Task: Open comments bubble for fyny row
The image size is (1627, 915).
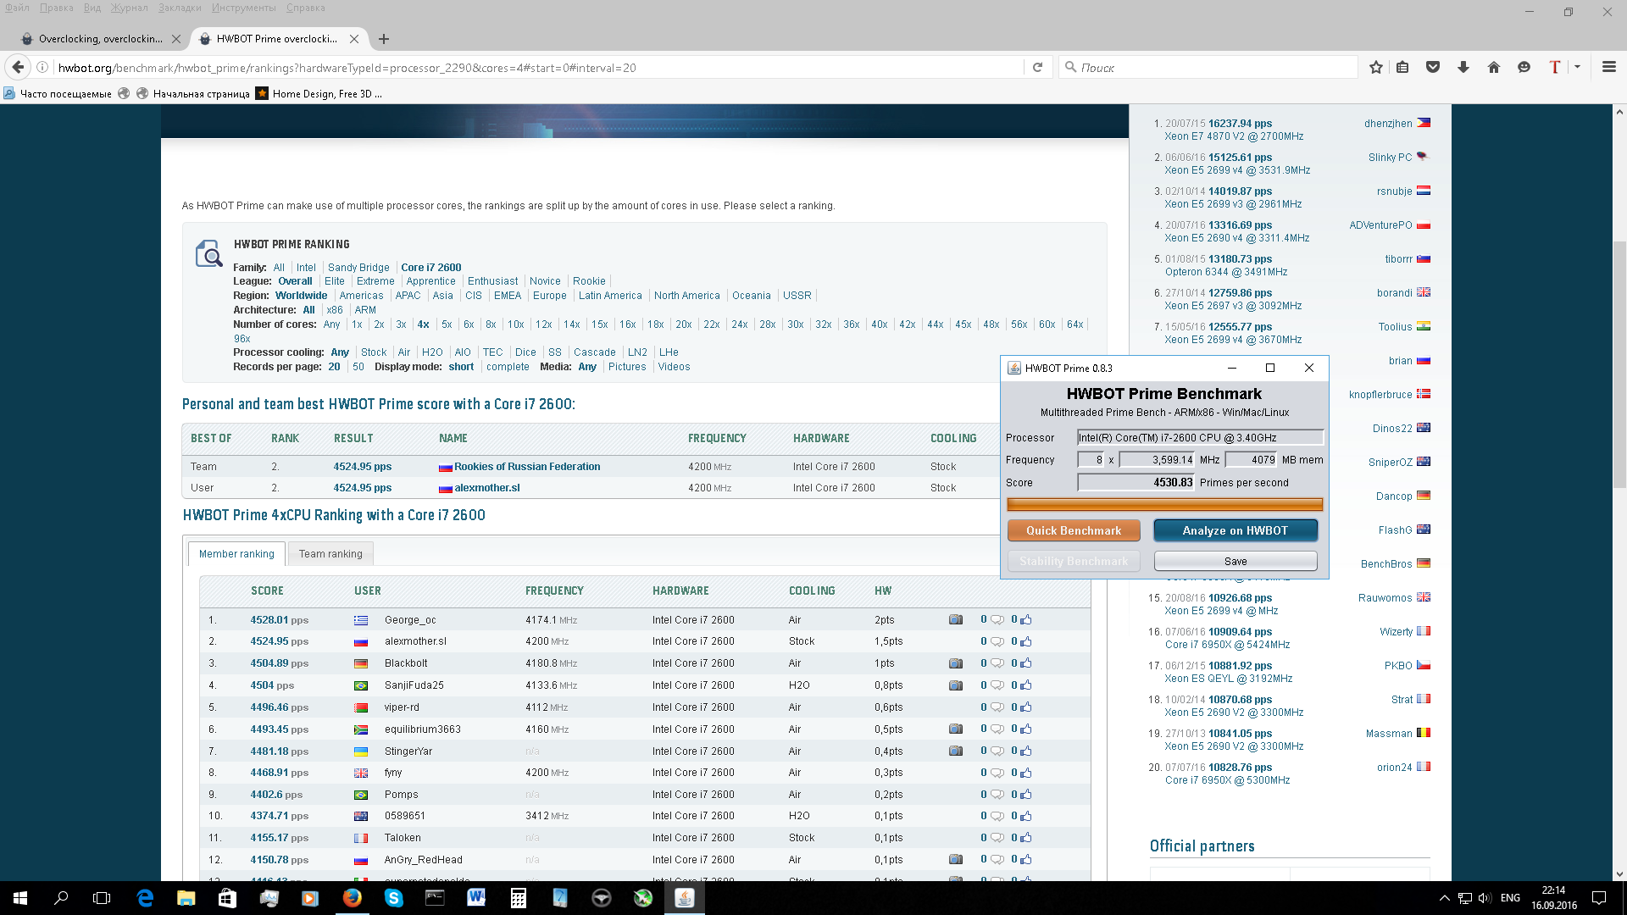Action: (x=997, y=773)
